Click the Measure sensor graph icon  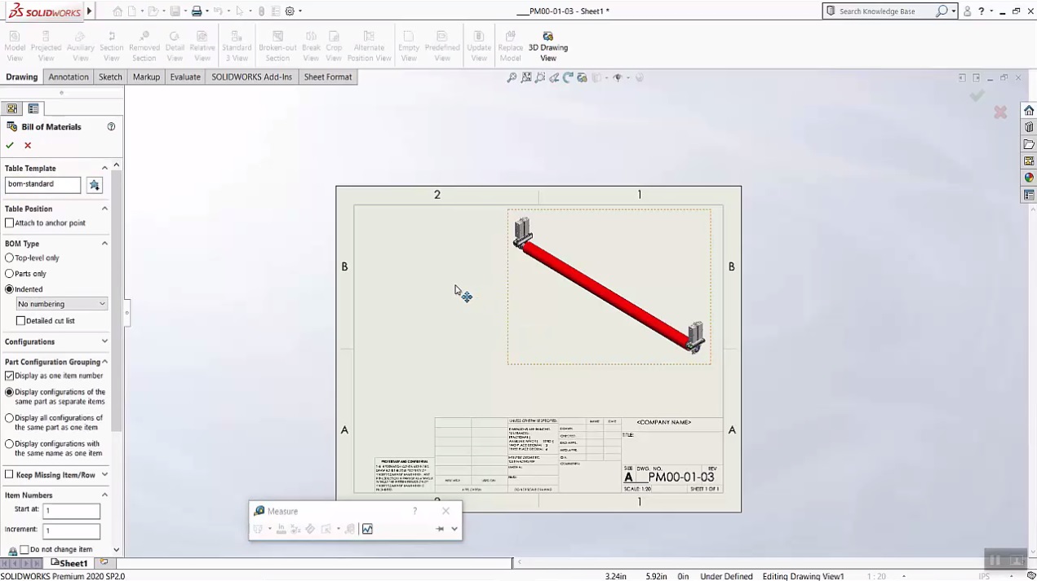click(367, 529)
